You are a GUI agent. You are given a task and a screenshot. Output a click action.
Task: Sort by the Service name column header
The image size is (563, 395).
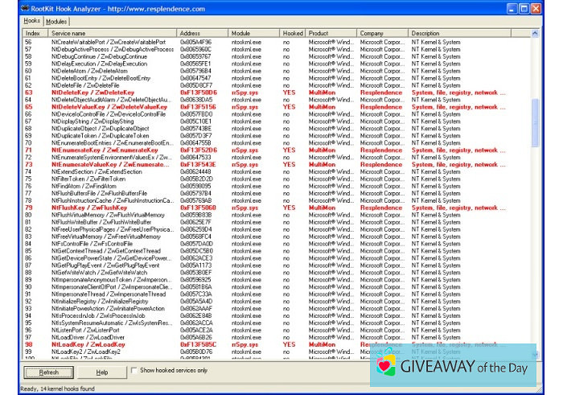coord(113,33)
